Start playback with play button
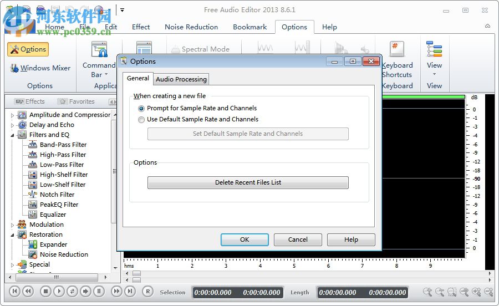The height and width of the screenshot is (306, 499). click(x=59, y=291)
